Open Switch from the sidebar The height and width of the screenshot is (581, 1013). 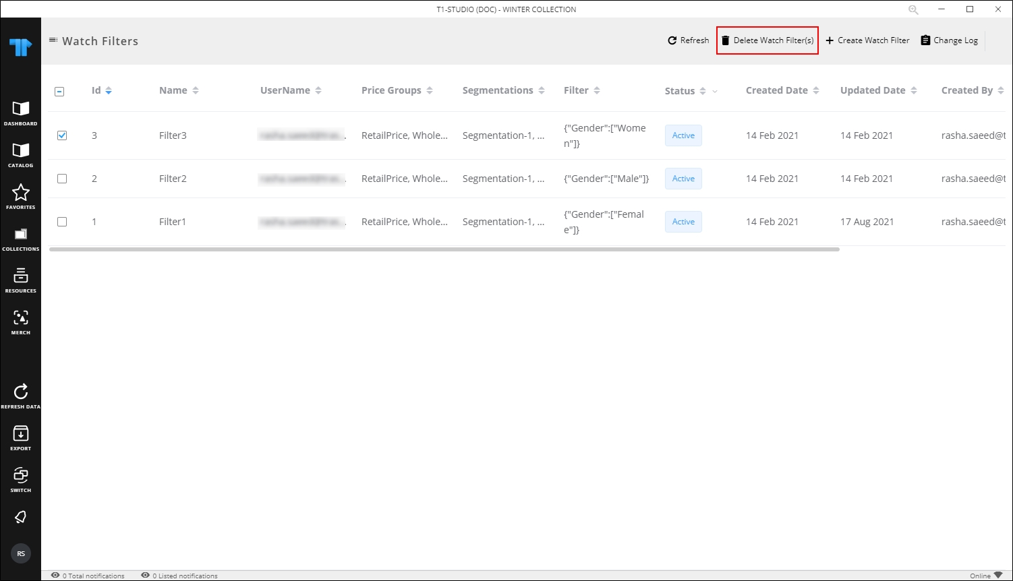point(21,476)
